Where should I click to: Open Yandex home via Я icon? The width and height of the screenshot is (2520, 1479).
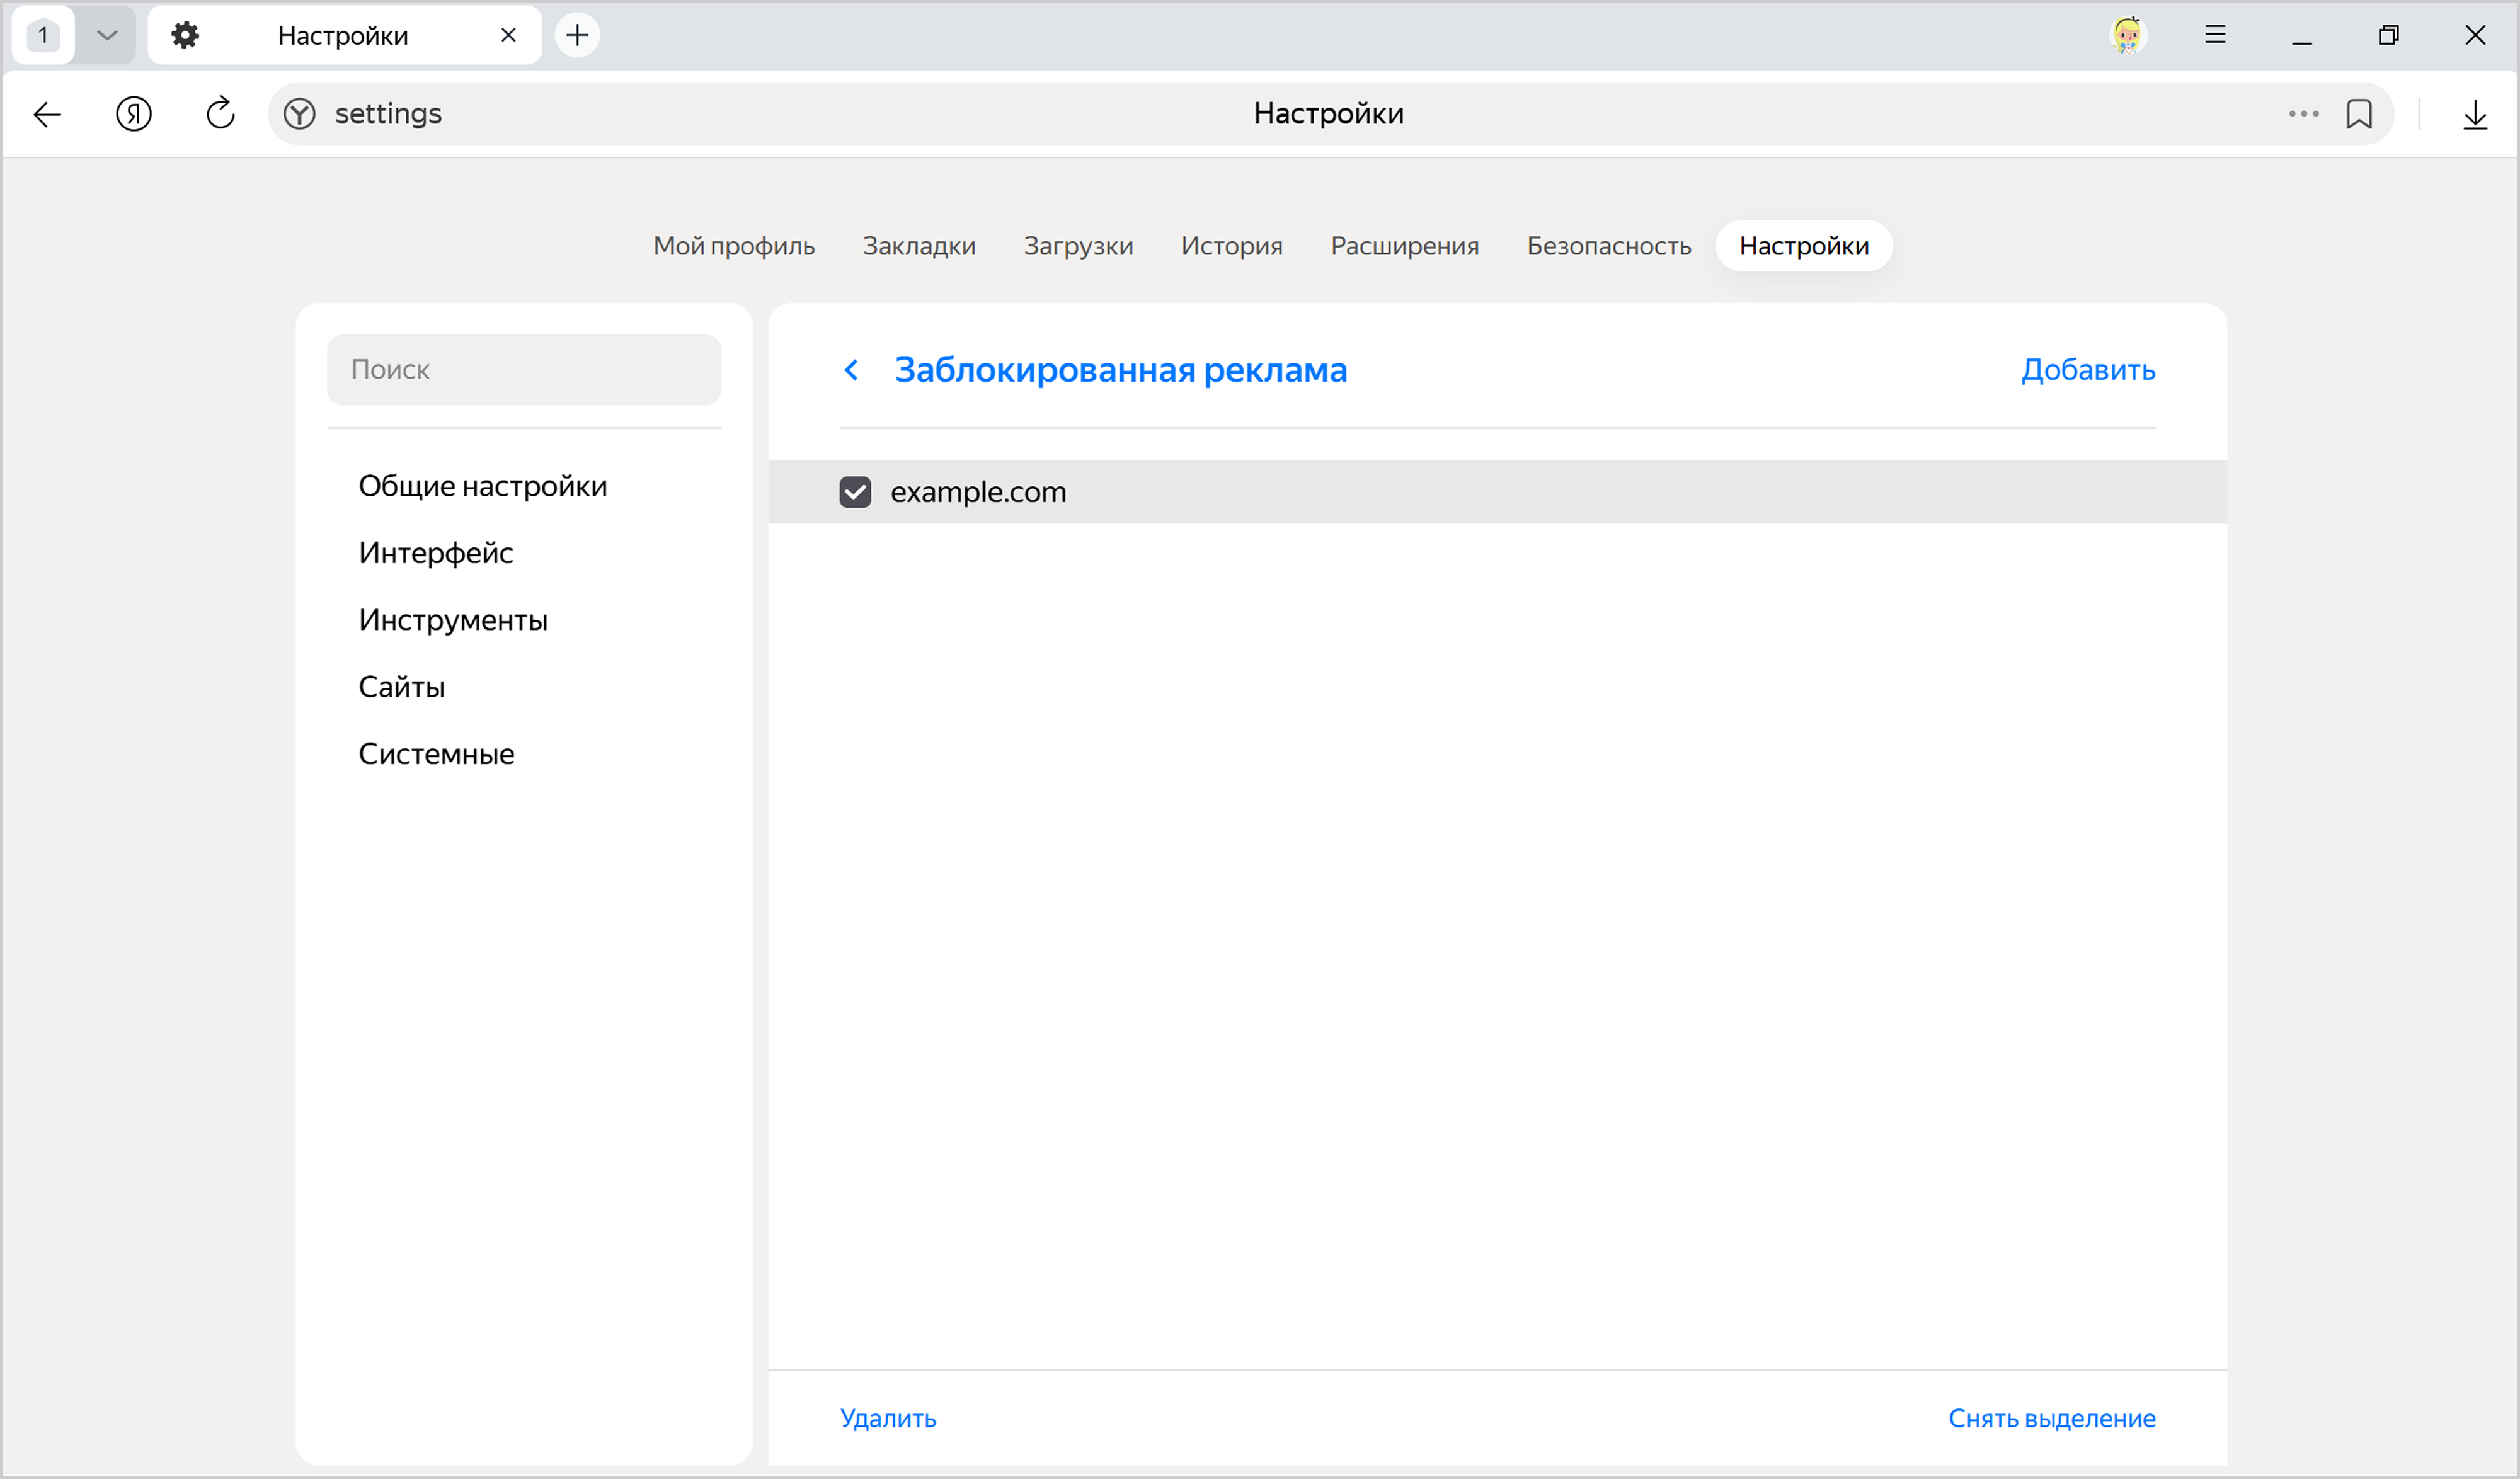tap(133, 114)
